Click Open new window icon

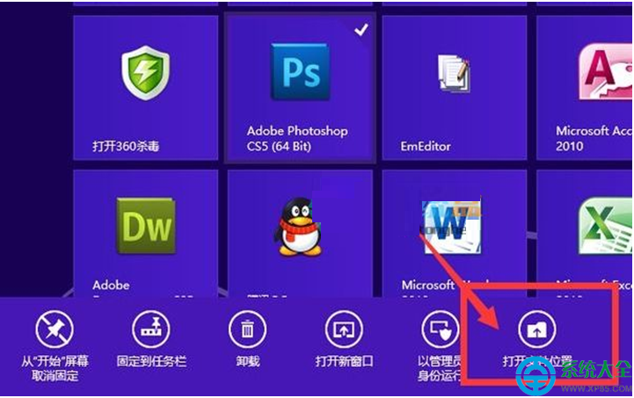pyautogui.click(x=344, y=329)
